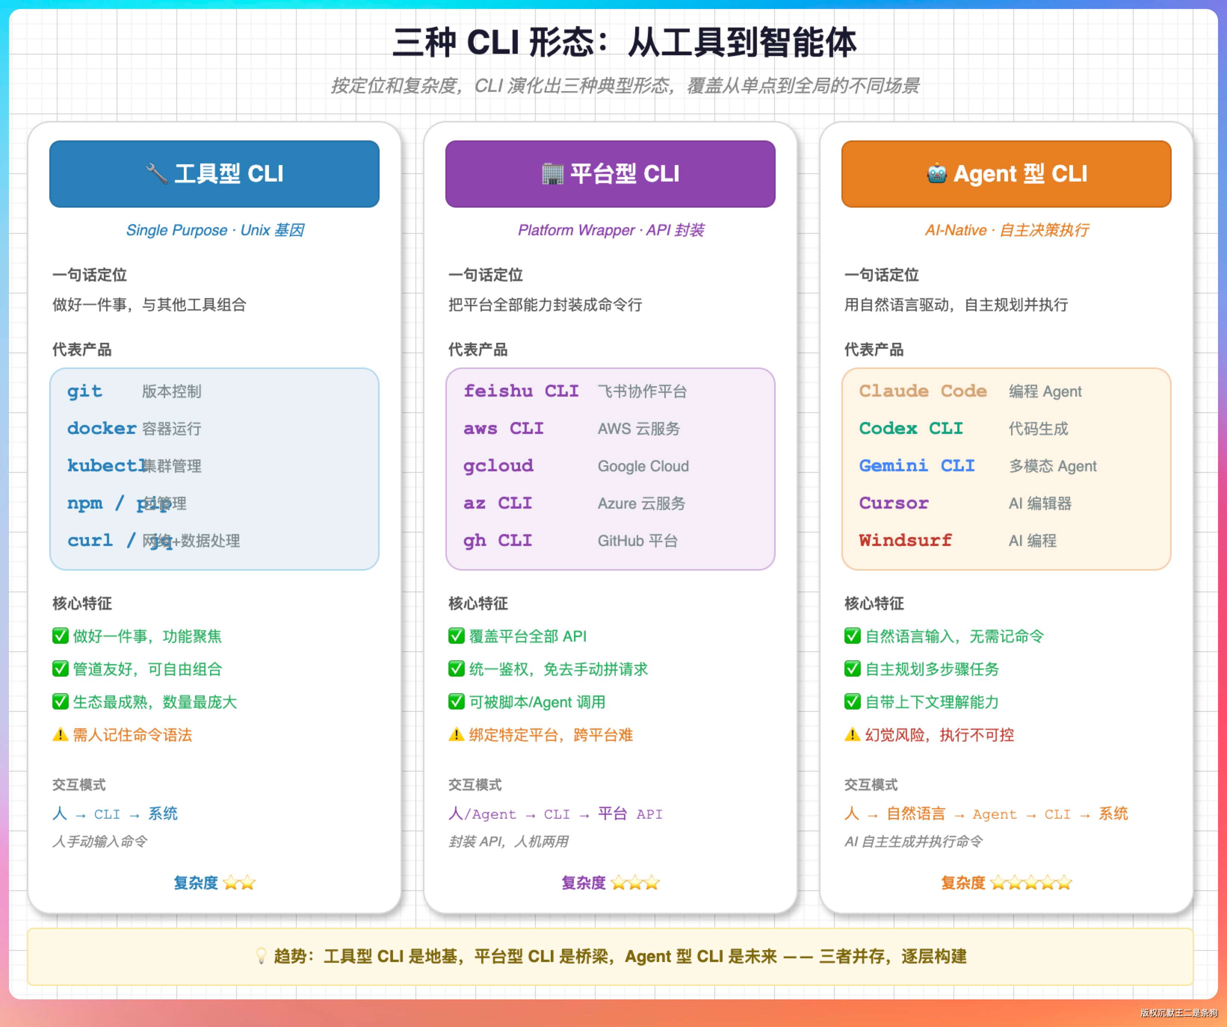Click the stars next to Agent 复杂度
The height and width of the screenshot is (1027, 1227).
[x=1031, y=882]
